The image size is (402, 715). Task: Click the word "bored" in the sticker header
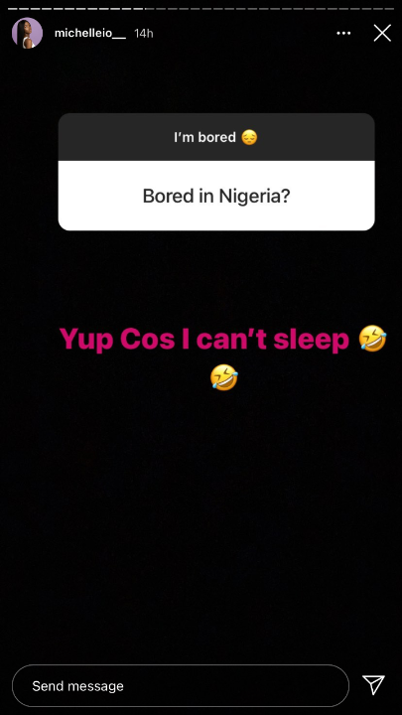coord(217,137)
